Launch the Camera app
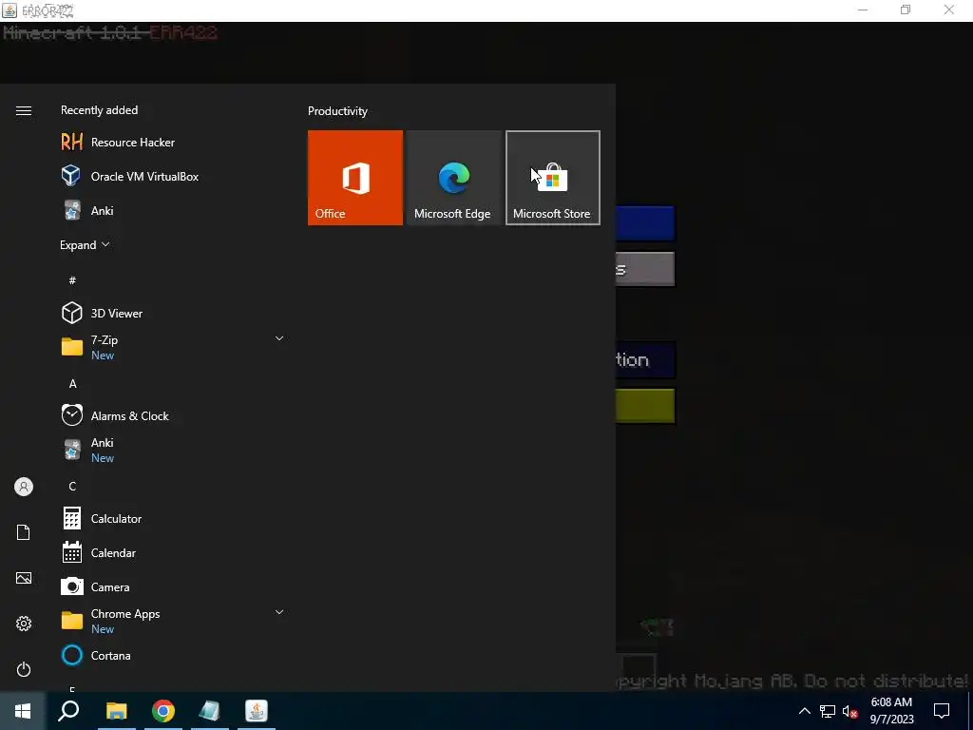Screen dimensions: 973x730 171,586
